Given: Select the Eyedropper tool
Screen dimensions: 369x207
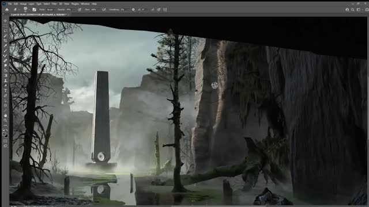Looking at the screenshot, I should point(5,45).
